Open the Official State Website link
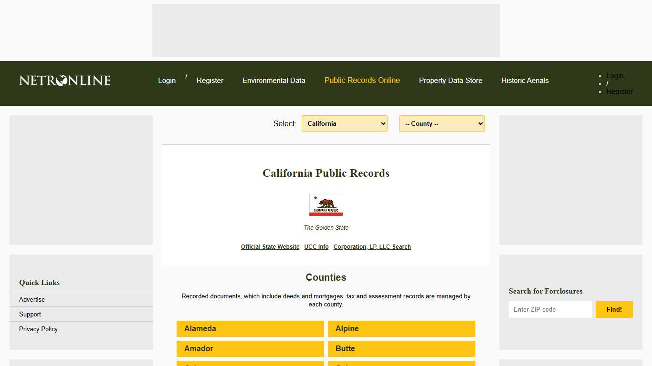 point(270,246)
